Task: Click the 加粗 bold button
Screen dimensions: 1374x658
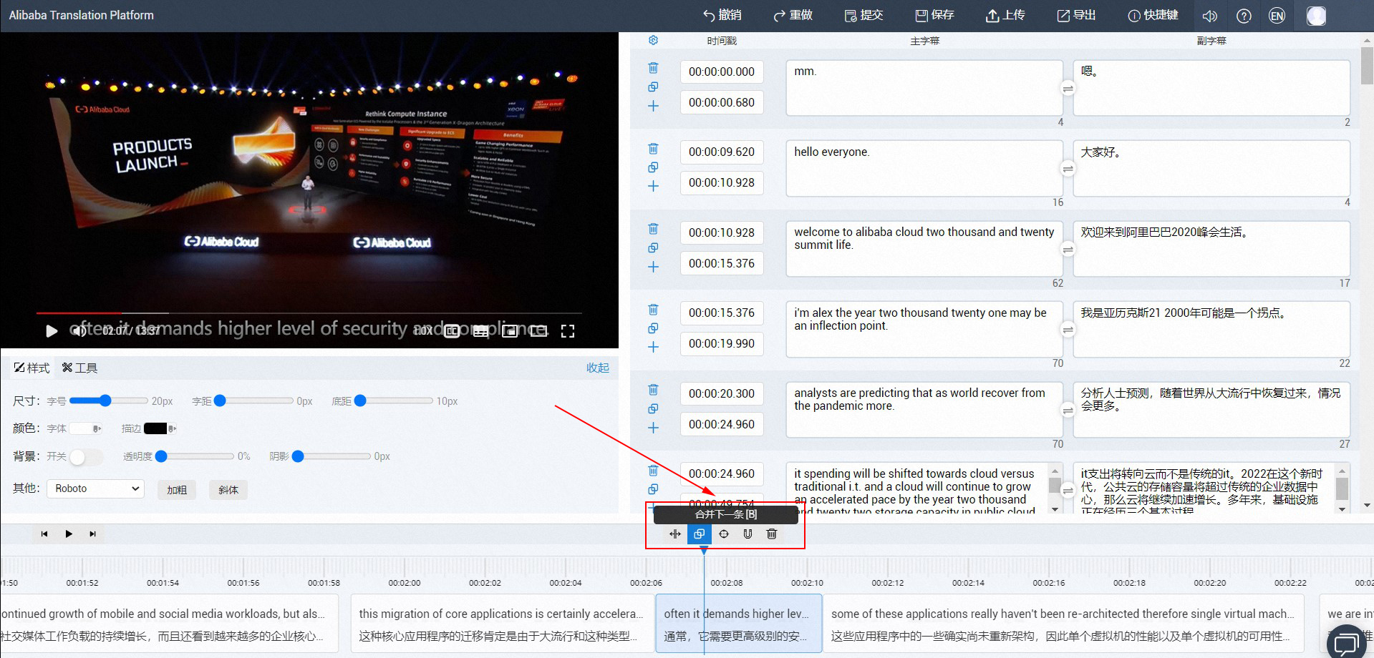Action: click(177, 490)
